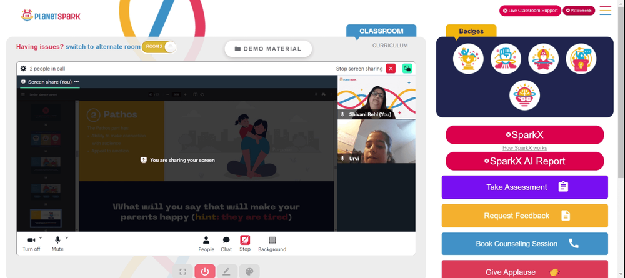Screen dimensions: 625x278
Task: Click the green screen layout icon
Action: pyautogui.click(x=407, y=69)
